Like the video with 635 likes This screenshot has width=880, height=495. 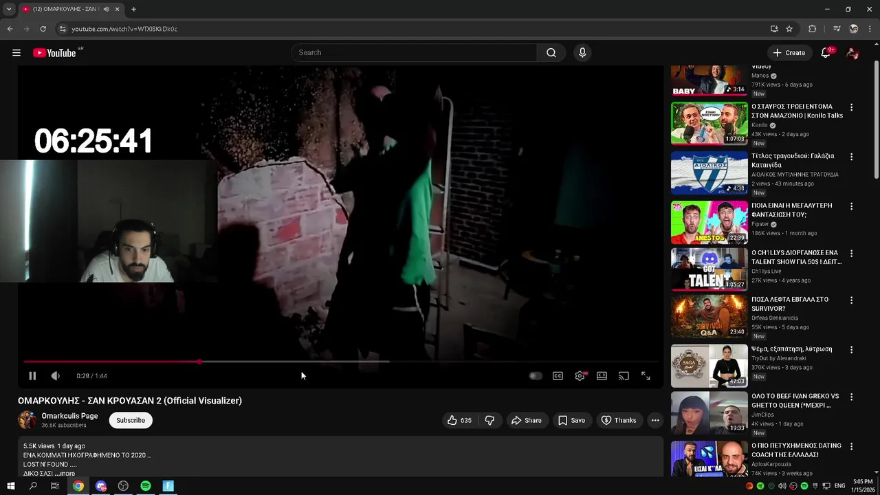459,420
